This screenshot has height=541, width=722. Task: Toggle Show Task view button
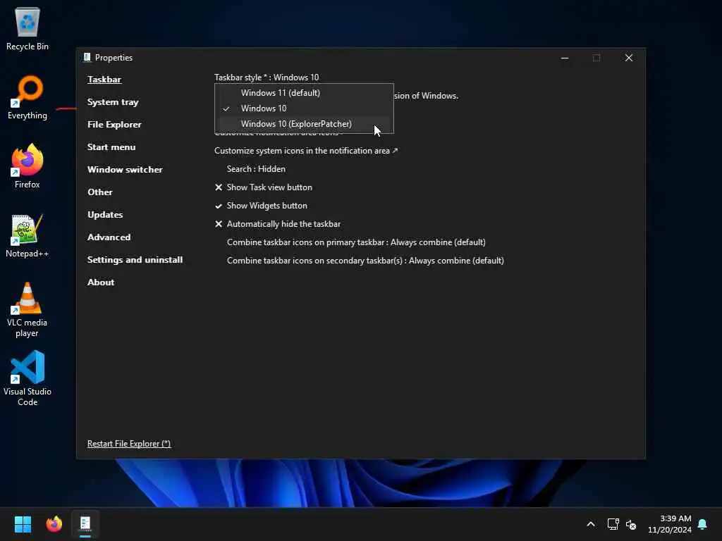[x=264, y=187]
